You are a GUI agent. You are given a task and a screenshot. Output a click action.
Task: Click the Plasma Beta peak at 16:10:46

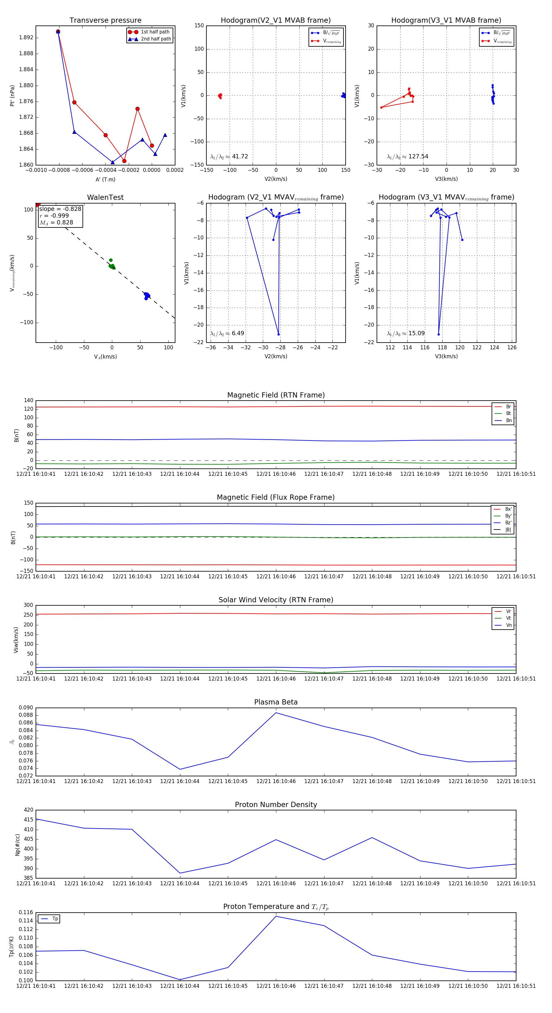click(x=276, y=712)
